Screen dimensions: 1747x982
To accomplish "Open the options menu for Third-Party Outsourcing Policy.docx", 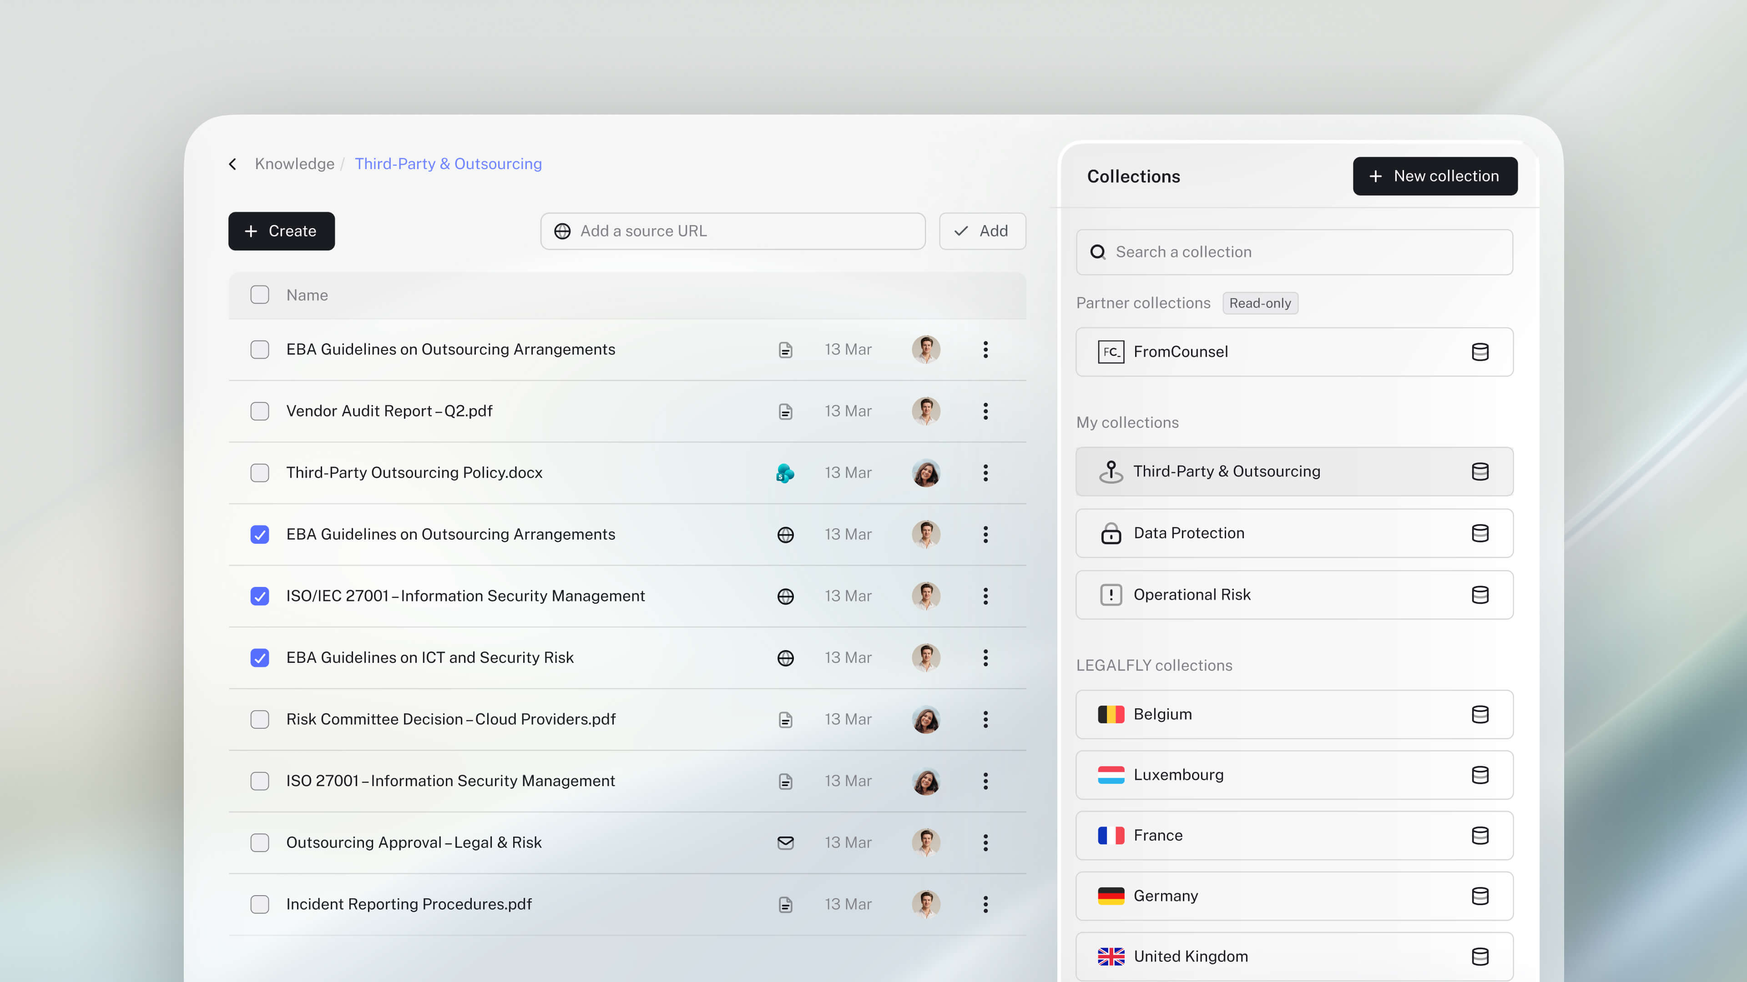I will [x=985, y=473].
